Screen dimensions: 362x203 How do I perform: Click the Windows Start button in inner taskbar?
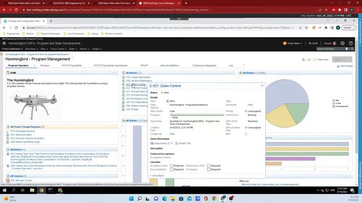tap(5, 191)
